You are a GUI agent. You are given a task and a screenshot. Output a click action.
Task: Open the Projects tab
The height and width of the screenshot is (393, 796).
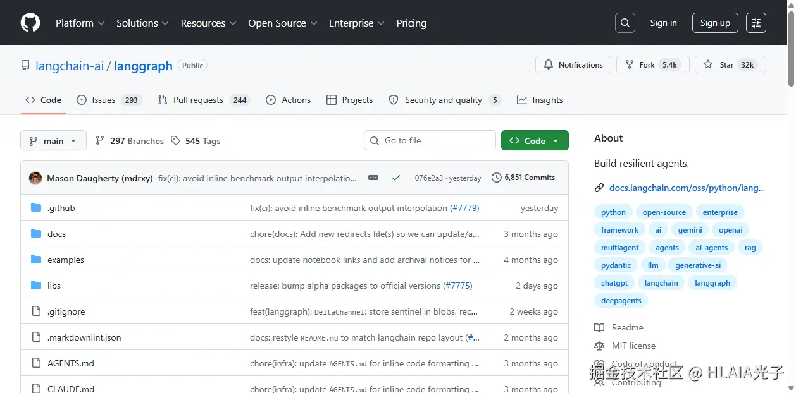[349, 100]
